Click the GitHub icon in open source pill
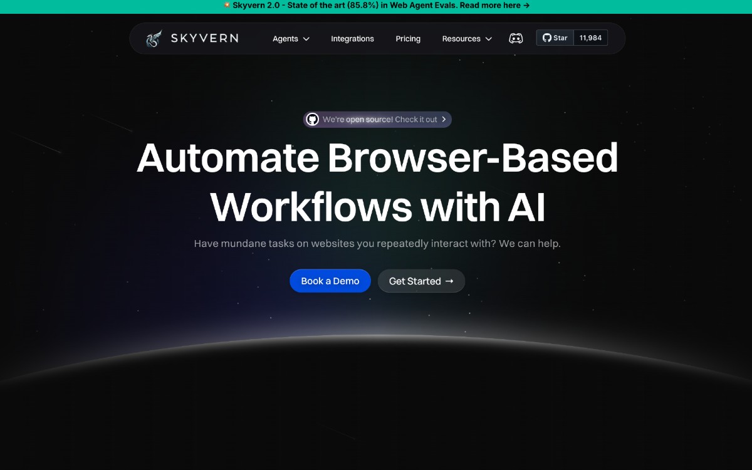Screen dimensions: 752x470 (x=313, y=120)
